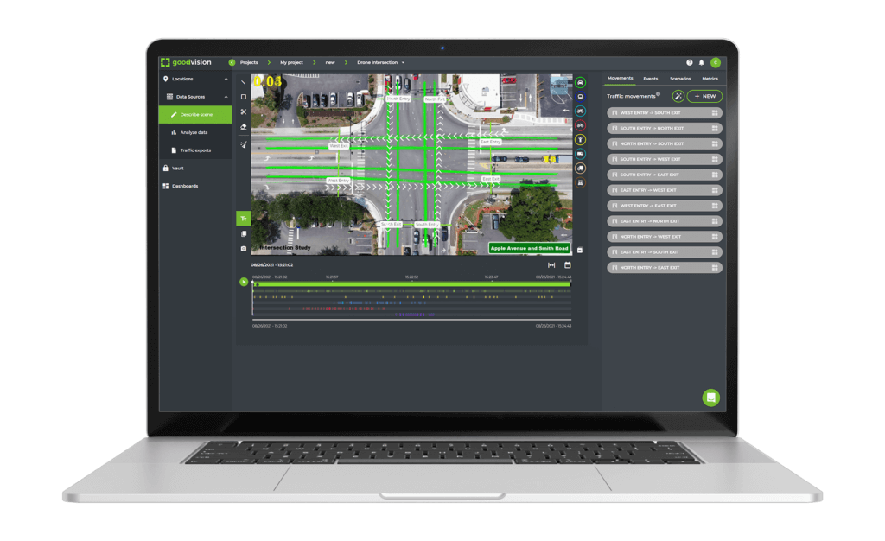Click the camera snapshot icon under the tools
The image size is (885, 541).
243,247
